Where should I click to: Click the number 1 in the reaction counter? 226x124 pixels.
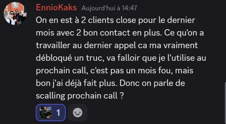coord(58,113)
